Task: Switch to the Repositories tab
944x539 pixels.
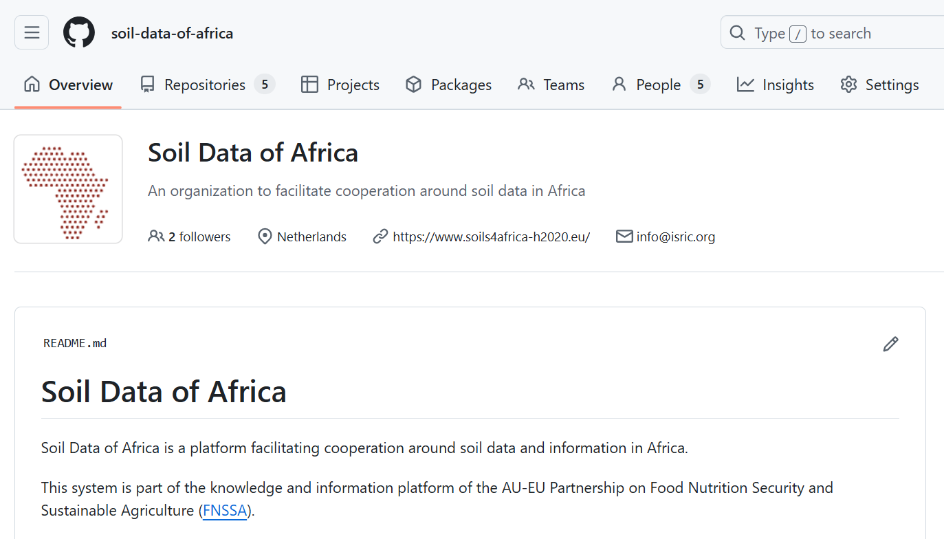Action: [x=205, y=85]
